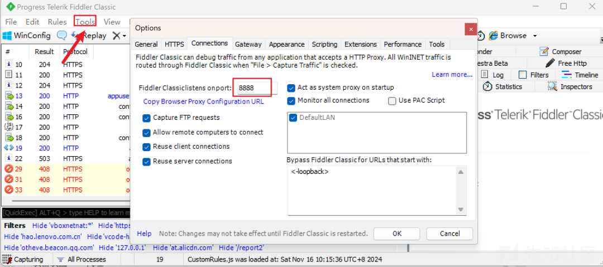Click the Help link in Options
The width and height of the screenshot is (603, 267).
pos(144,234)
